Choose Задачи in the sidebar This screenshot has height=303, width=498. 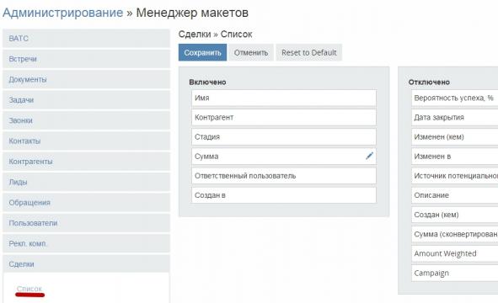point(87,100)
